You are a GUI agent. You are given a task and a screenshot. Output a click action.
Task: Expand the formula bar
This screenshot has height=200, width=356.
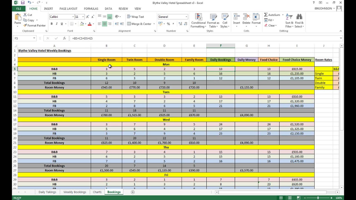[341, 38]
